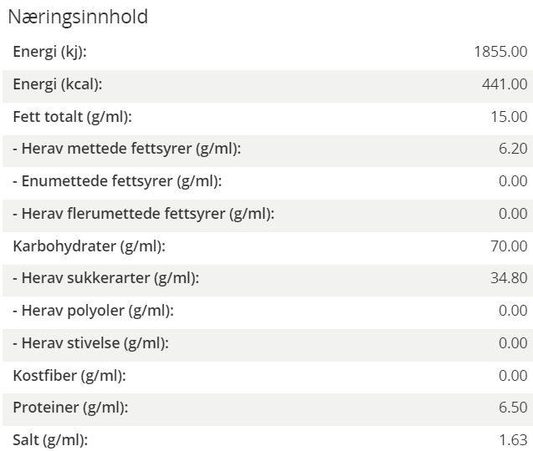Select the Energi (kj) row label
533x451 pixels.
[50, 52]
